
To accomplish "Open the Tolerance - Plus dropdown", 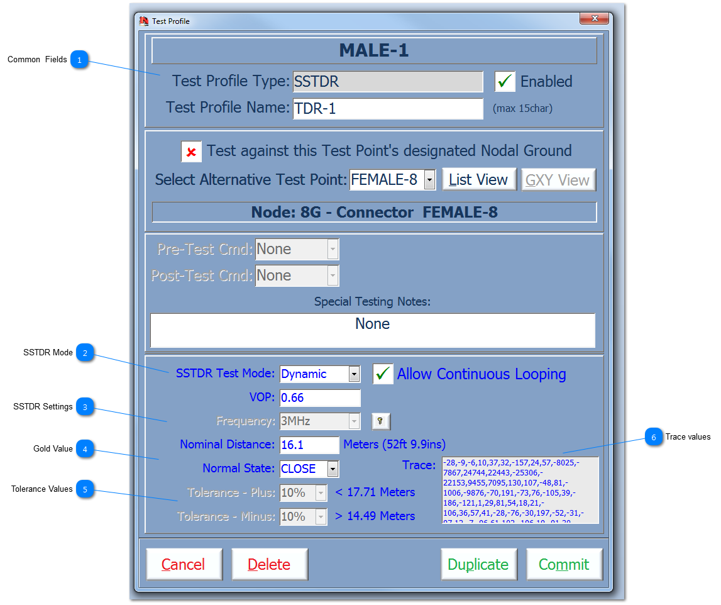I will click(322, 492).
